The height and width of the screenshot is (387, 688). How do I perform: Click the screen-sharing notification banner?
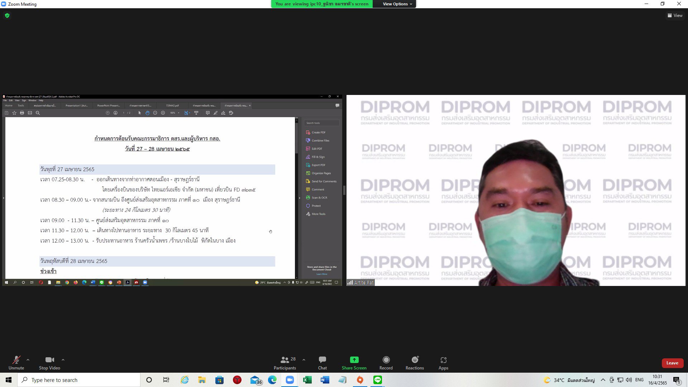point(322,4)
